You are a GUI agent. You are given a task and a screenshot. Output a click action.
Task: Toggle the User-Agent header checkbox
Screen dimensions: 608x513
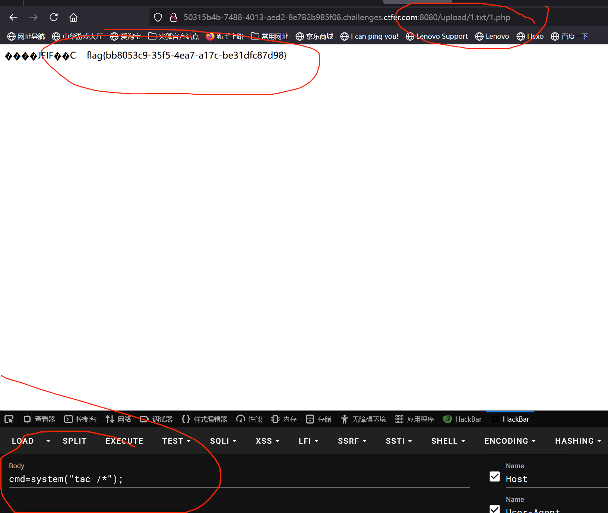pos(495,509)
